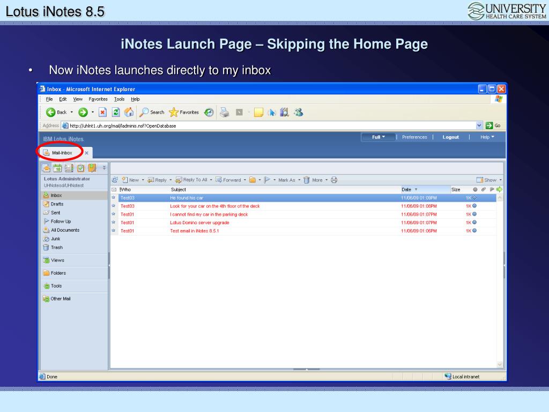
Task: Click the IE Forward arrow button
Action: tap(83, 112)
